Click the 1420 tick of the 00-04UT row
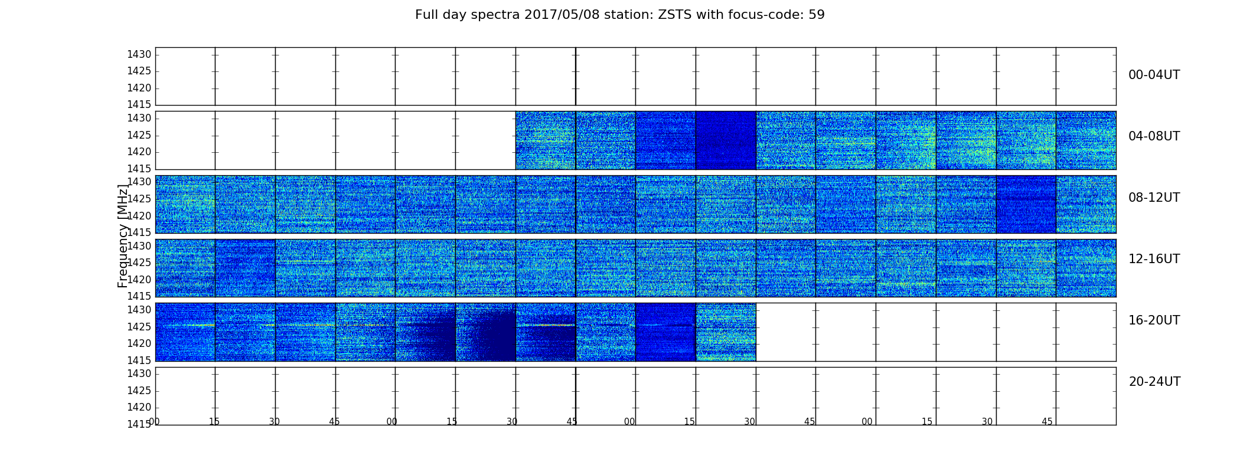Screen dimensions: 1240x472 click(x=139, y=88)
